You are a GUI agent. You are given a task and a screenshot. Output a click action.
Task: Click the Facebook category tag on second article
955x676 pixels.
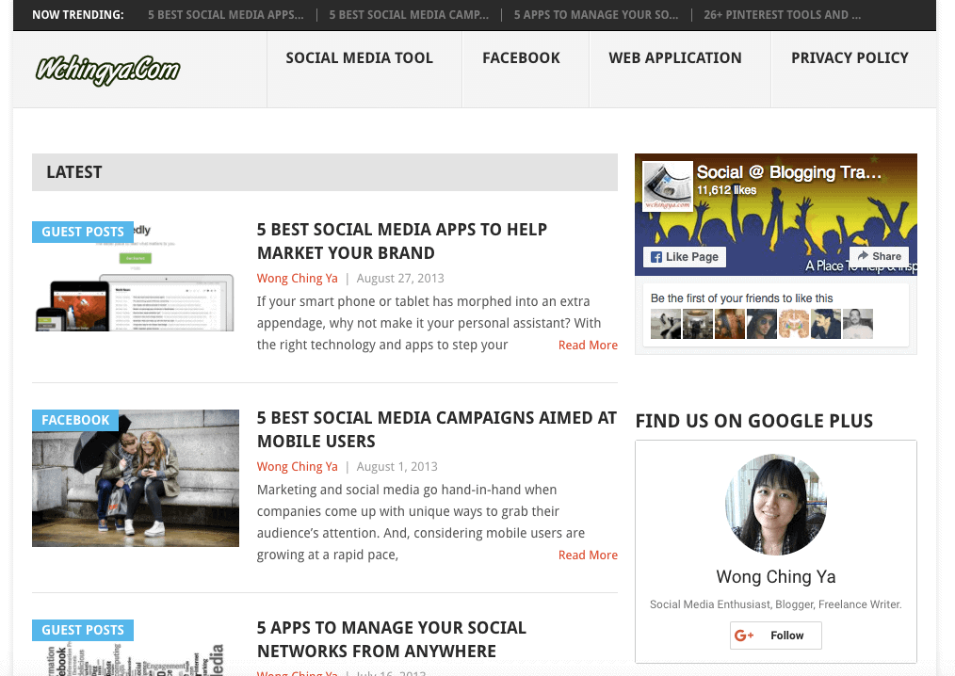coord(75,420)
